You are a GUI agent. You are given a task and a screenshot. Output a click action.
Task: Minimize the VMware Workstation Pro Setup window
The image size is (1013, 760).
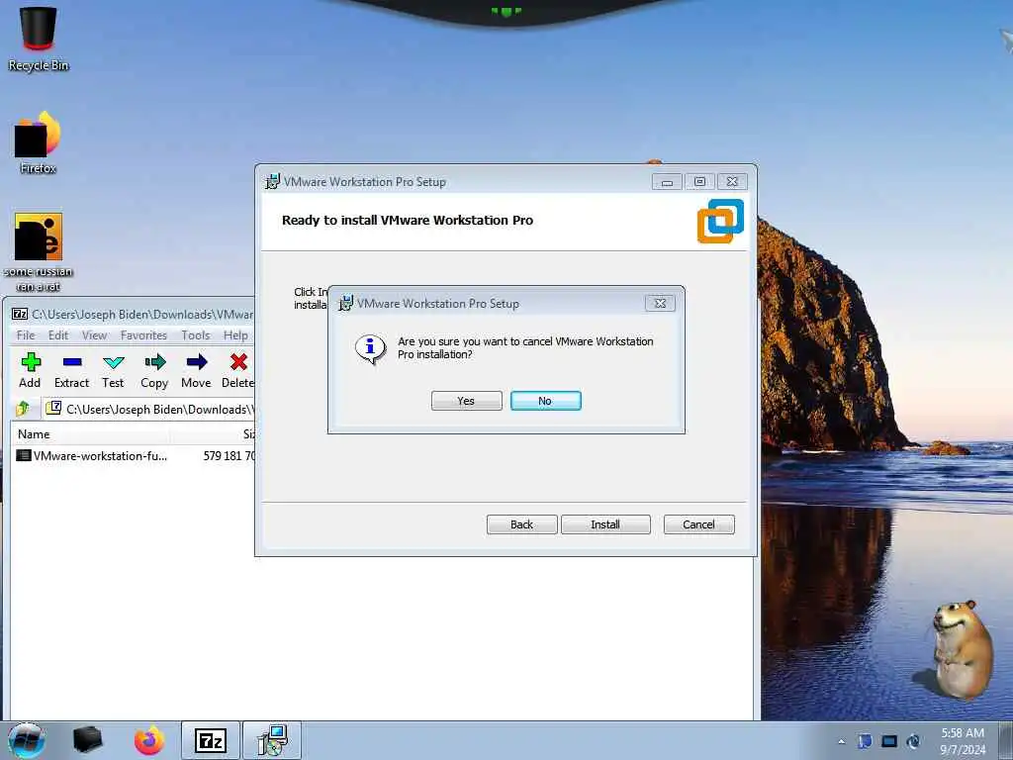coord(667,182)
